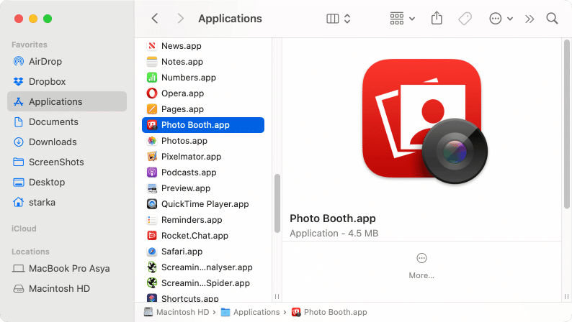The height and width of the screenshot is (322, 572).
Task: Open the Action ellipsis menu in toolbar
Action: [x=495, y=19]
